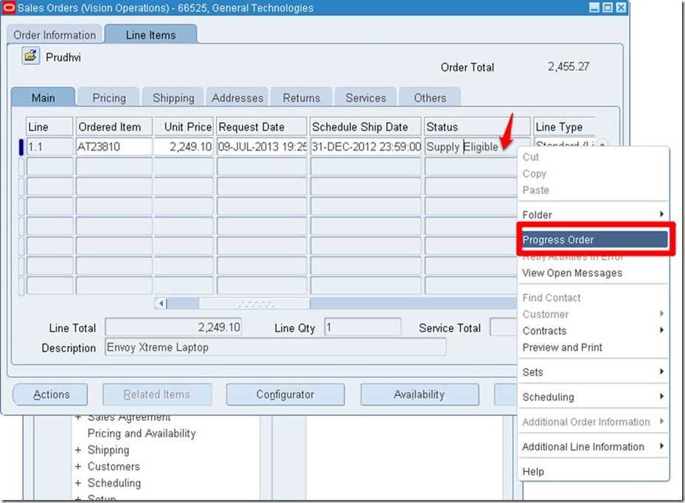Open the Contracts submenu
The image size is (685, 503).
click(594, 331)
